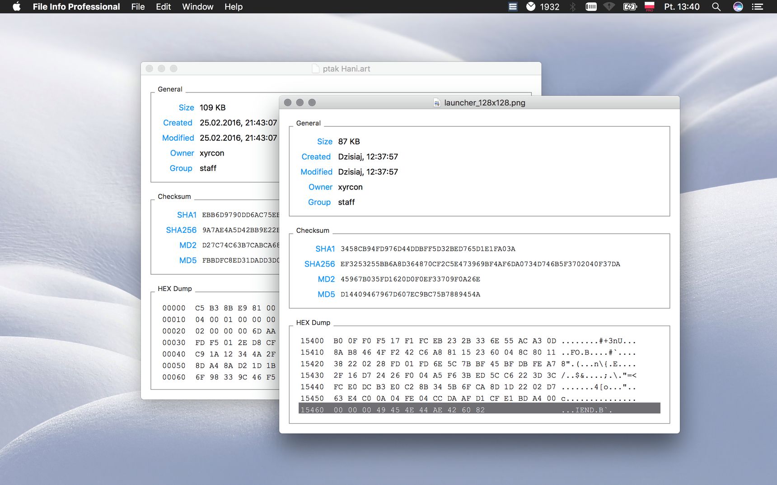This screenshot has height=485, width=777.
Task: Open the Window menu
Action: pyautogui.click(x=197, y=7)
